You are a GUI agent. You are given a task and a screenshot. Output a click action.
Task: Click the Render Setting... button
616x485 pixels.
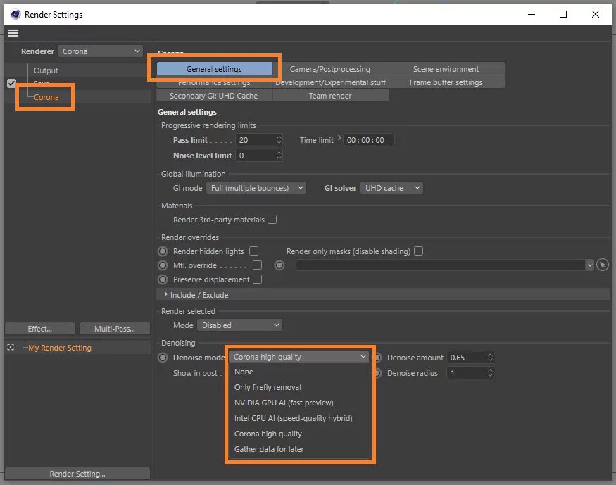click(77, 474)
